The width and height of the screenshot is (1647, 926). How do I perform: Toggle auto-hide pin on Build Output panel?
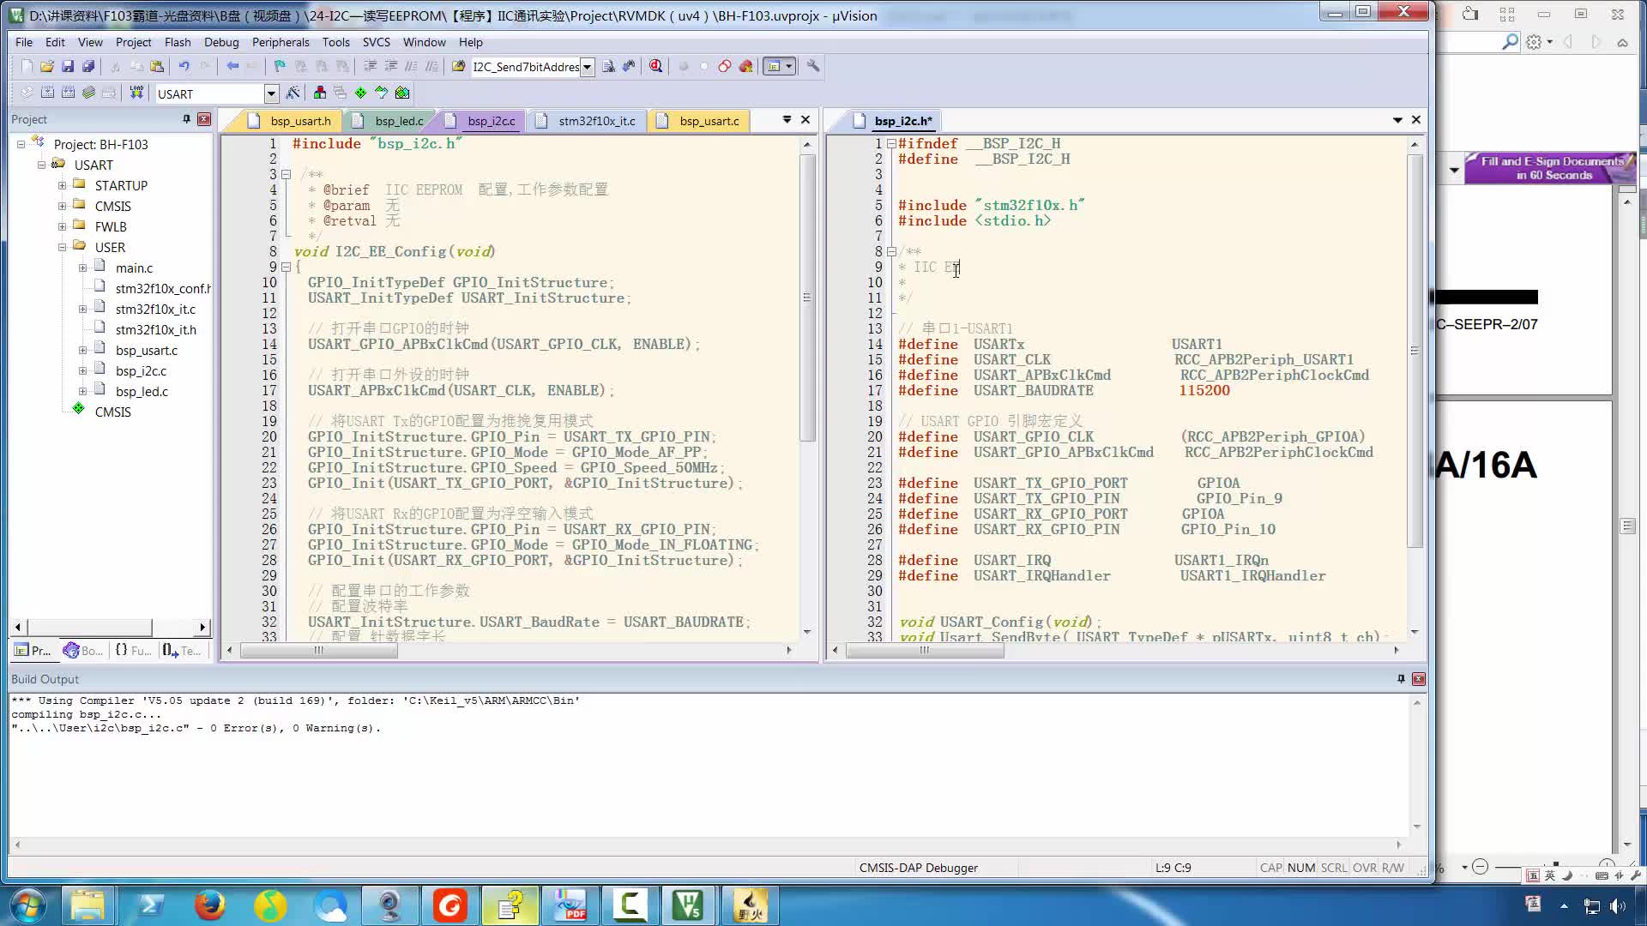(x=1401, y=678)
